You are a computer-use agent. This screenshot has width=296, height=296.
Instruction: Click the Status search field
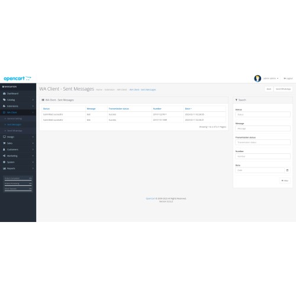[x=263, y=114]
